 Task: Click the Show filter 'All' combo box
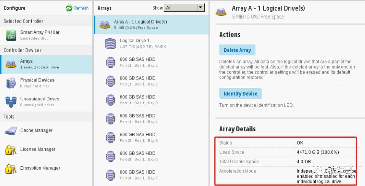[180, 8]
